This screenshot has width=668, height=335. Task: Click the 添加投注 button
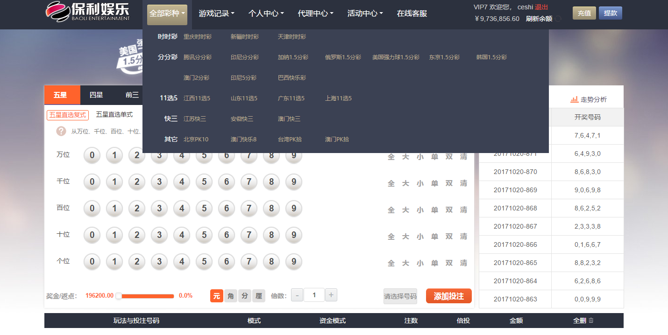448,296
